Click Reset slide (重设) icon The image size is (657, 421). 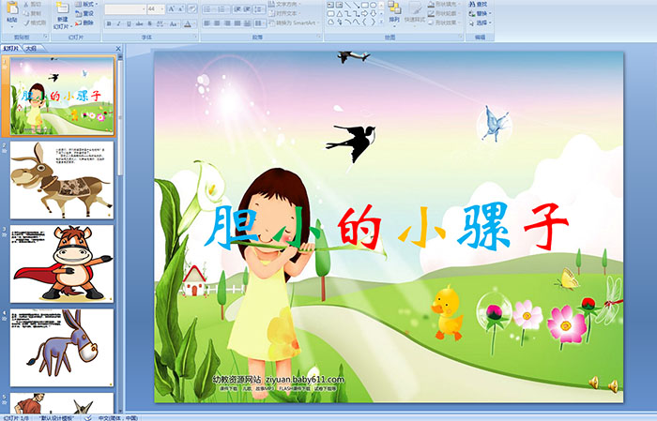tap(85, 14)
